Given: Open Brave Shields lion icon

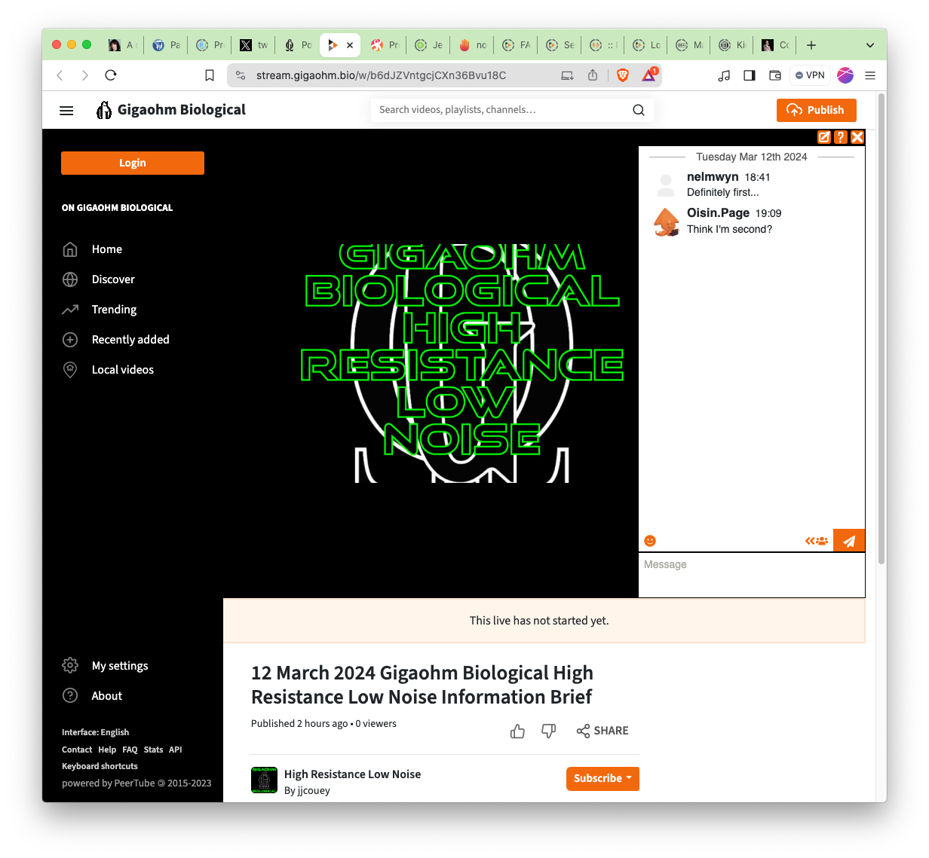Looking at the screenshot, I should [623, 75].
